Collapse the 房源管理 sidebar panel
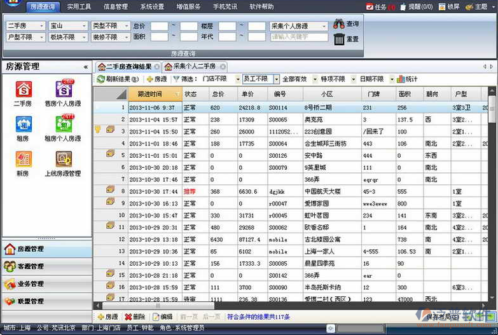This screenshot has width=498, height=335. [x=86, y=66]
